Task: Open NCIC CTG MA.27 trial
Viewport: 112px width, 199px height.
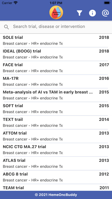Action: pyautogui.click(x=56, y=150)
